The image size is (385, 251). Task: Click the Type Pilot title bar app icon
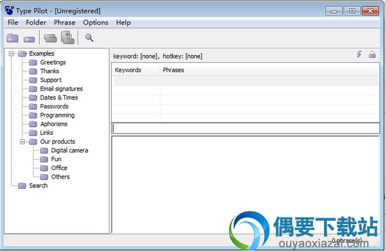coord(10,10)
